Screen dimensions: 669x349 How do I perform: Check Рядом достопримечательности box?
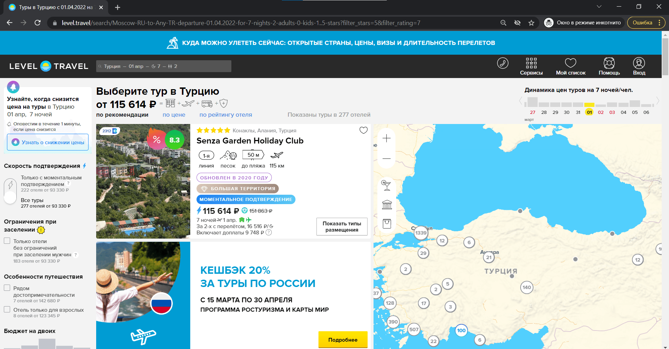click(x=7, y=288)
